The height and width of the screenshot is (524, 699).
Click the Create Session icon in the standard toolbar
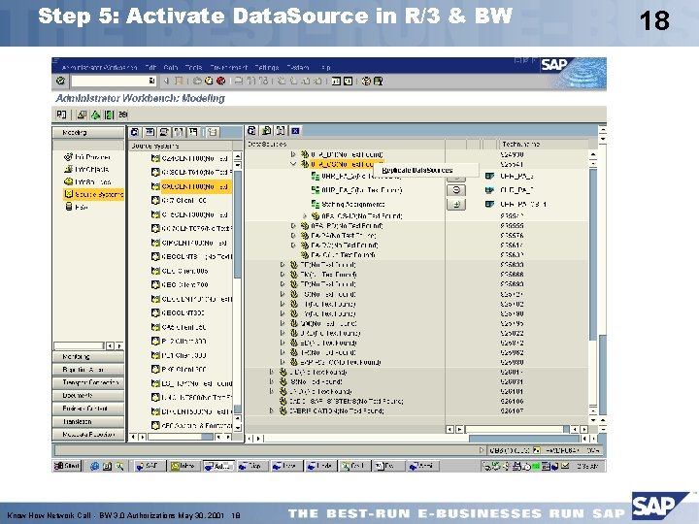(336, 81)
